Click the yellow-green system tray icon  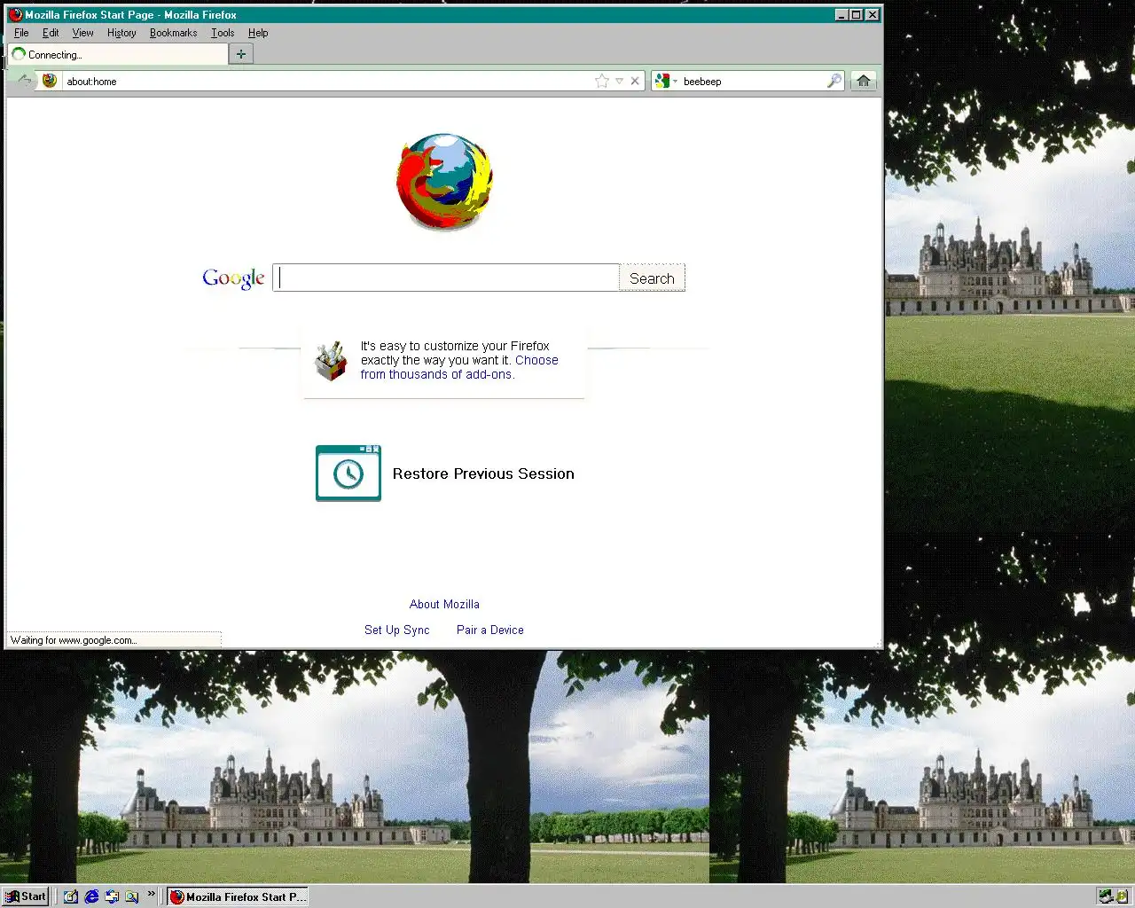click(x=1122, y=896)
